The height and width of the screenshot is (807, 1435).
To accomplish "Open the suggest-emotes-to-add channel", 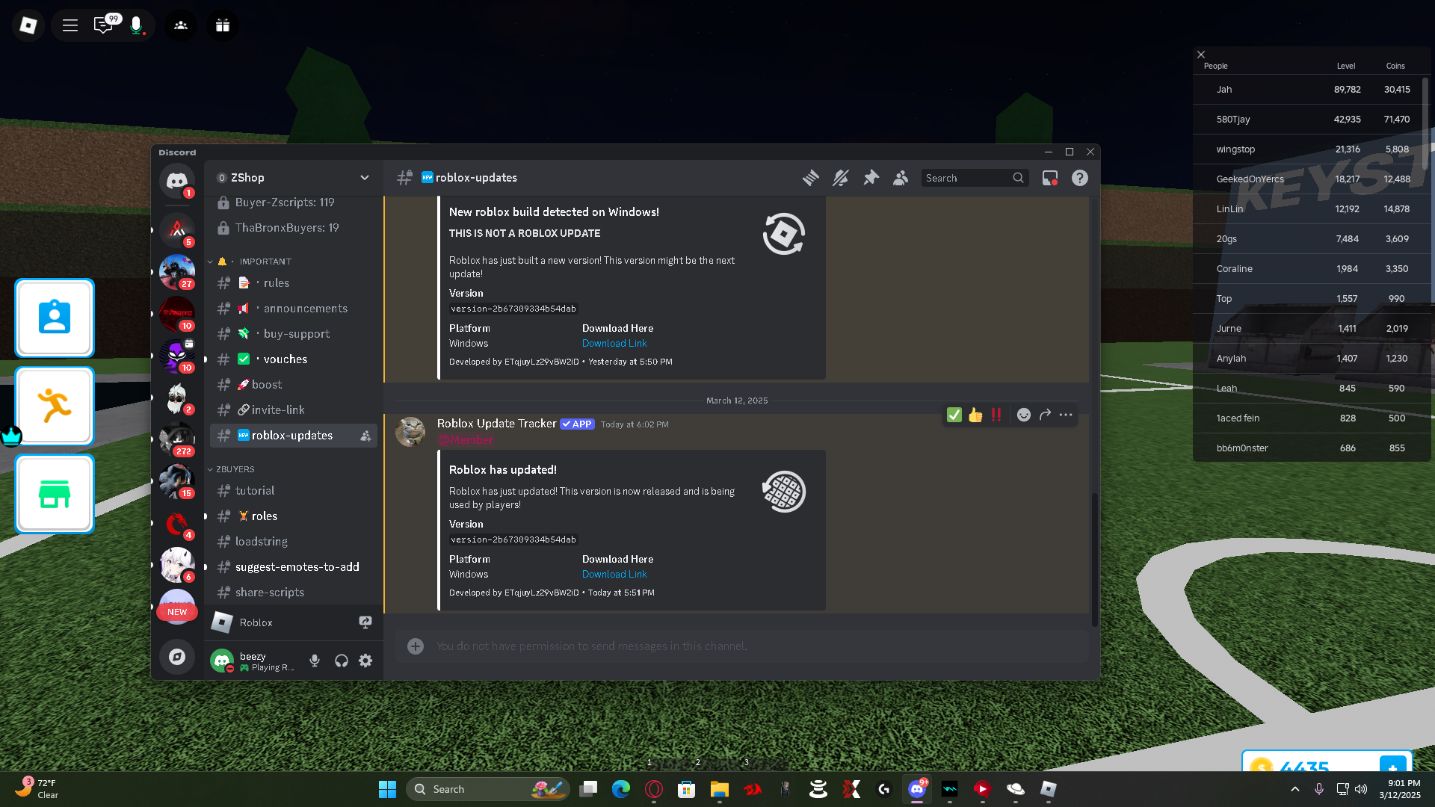I will pyautogui.click(x=294, y=567).
